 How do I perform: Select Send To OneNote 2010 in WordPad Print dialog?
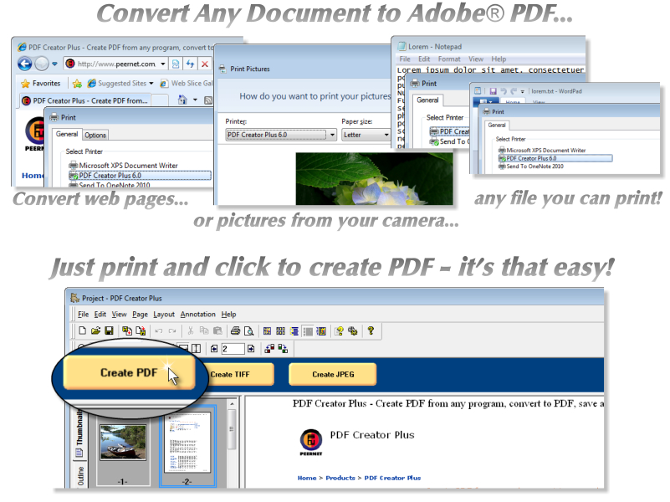click(x=530, y=166)
